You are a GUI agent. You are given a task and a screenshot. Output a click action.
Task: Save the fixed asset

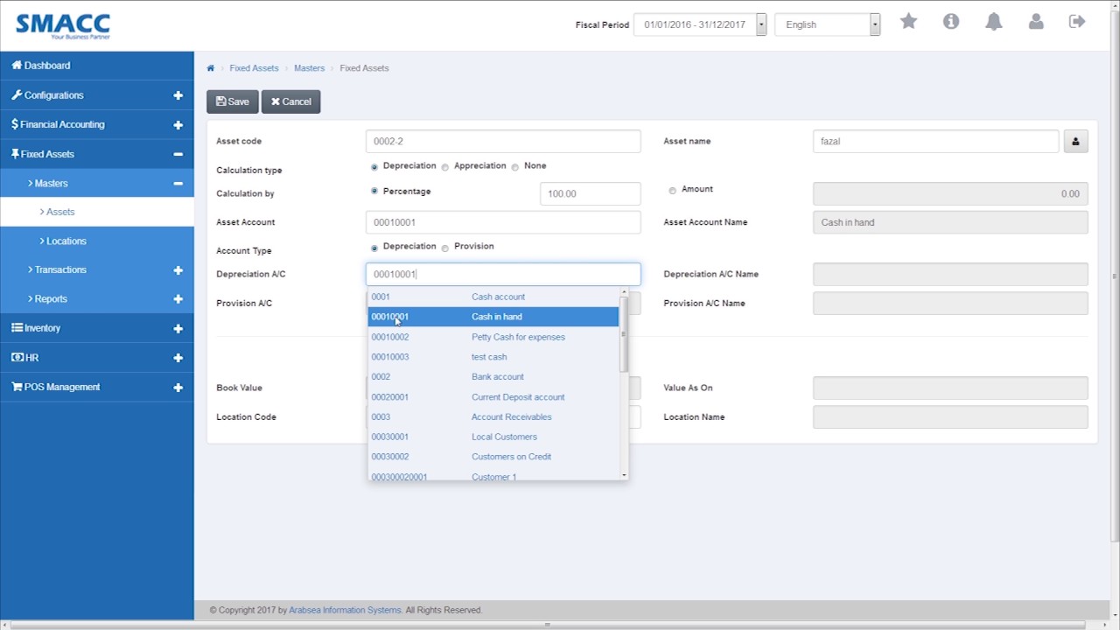click(233, 101)
